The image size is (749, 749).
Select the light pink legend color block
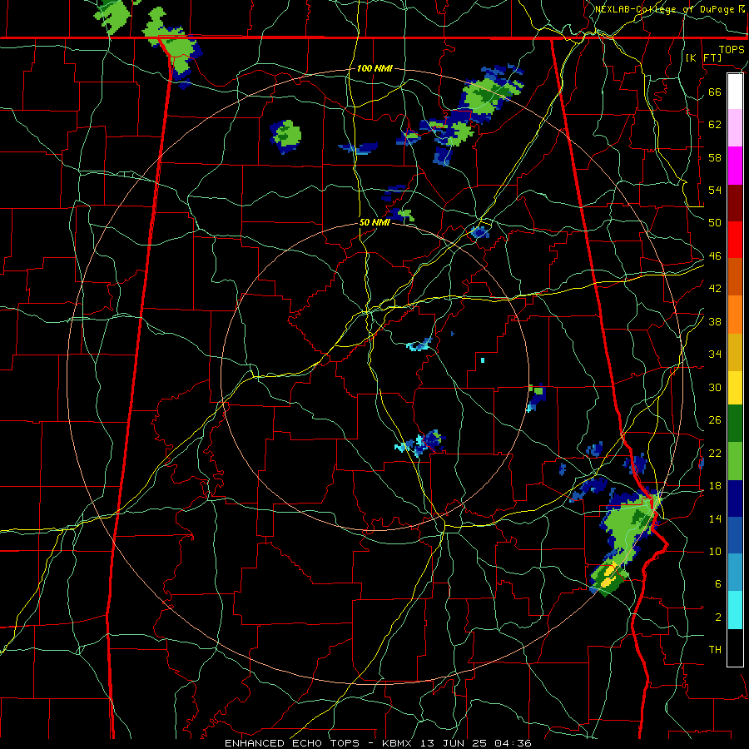(735, 128)
